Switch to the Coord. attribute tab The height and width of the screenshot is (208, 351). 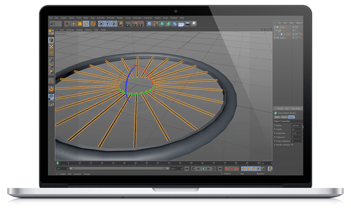[x=284, y=116]
